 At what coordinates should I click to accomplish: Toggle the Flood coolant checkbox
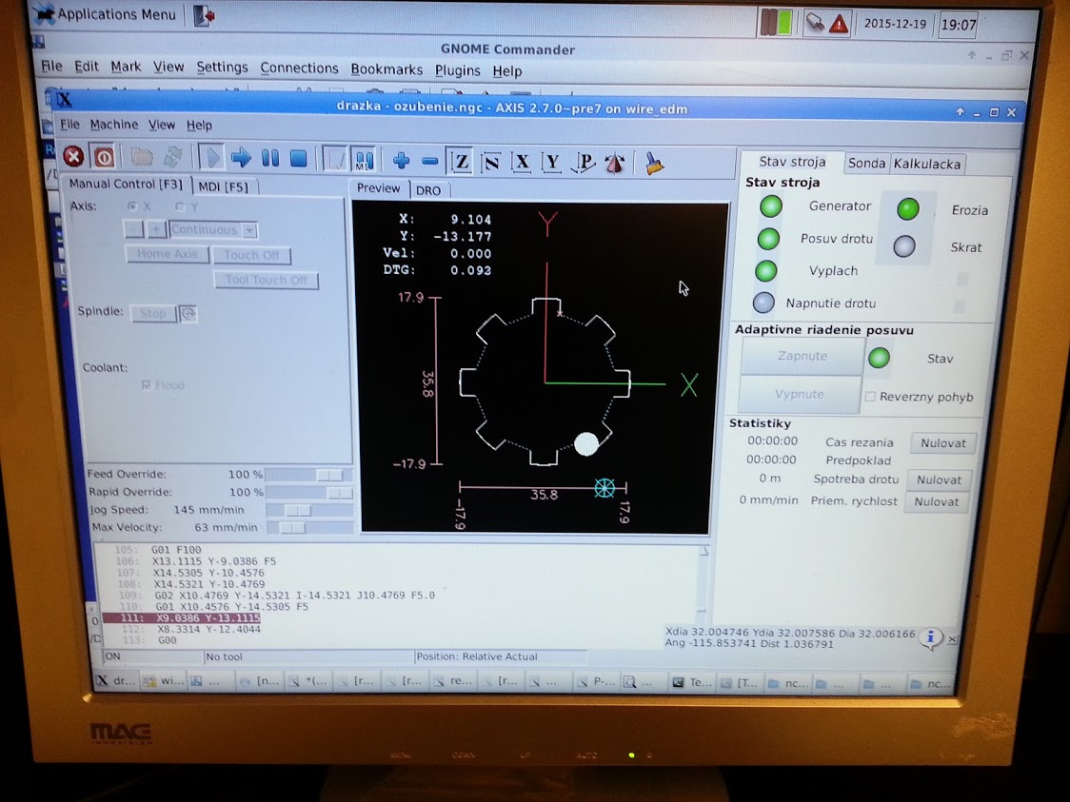click(146, 385)
